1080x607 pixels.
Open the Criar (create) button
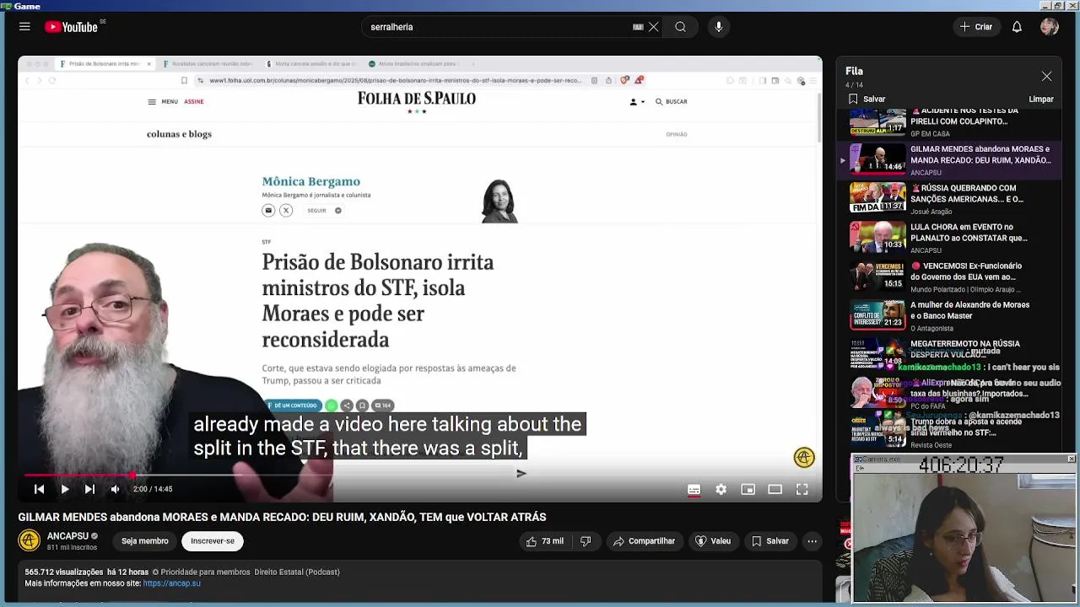pos(976,27)
